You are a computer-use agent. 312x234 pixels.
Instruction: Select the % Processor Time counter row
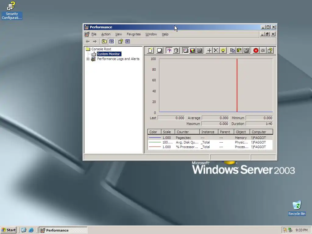[210, 147]
